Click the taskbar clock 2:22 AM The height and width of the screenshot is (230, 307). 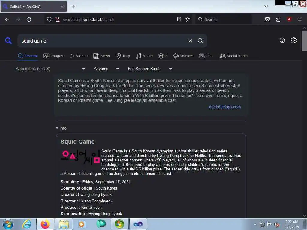tap(291, 222)
